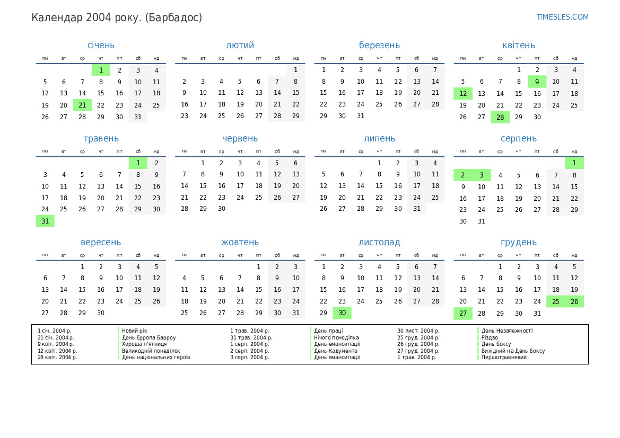The width and height of the screenshot is (620, 438).
Task: Click legend entry 'День Еррола Барроу'
Action: 149,337
